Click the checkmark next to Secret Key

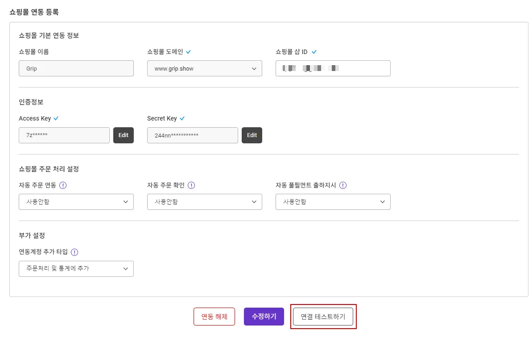[x=182, y=118]
